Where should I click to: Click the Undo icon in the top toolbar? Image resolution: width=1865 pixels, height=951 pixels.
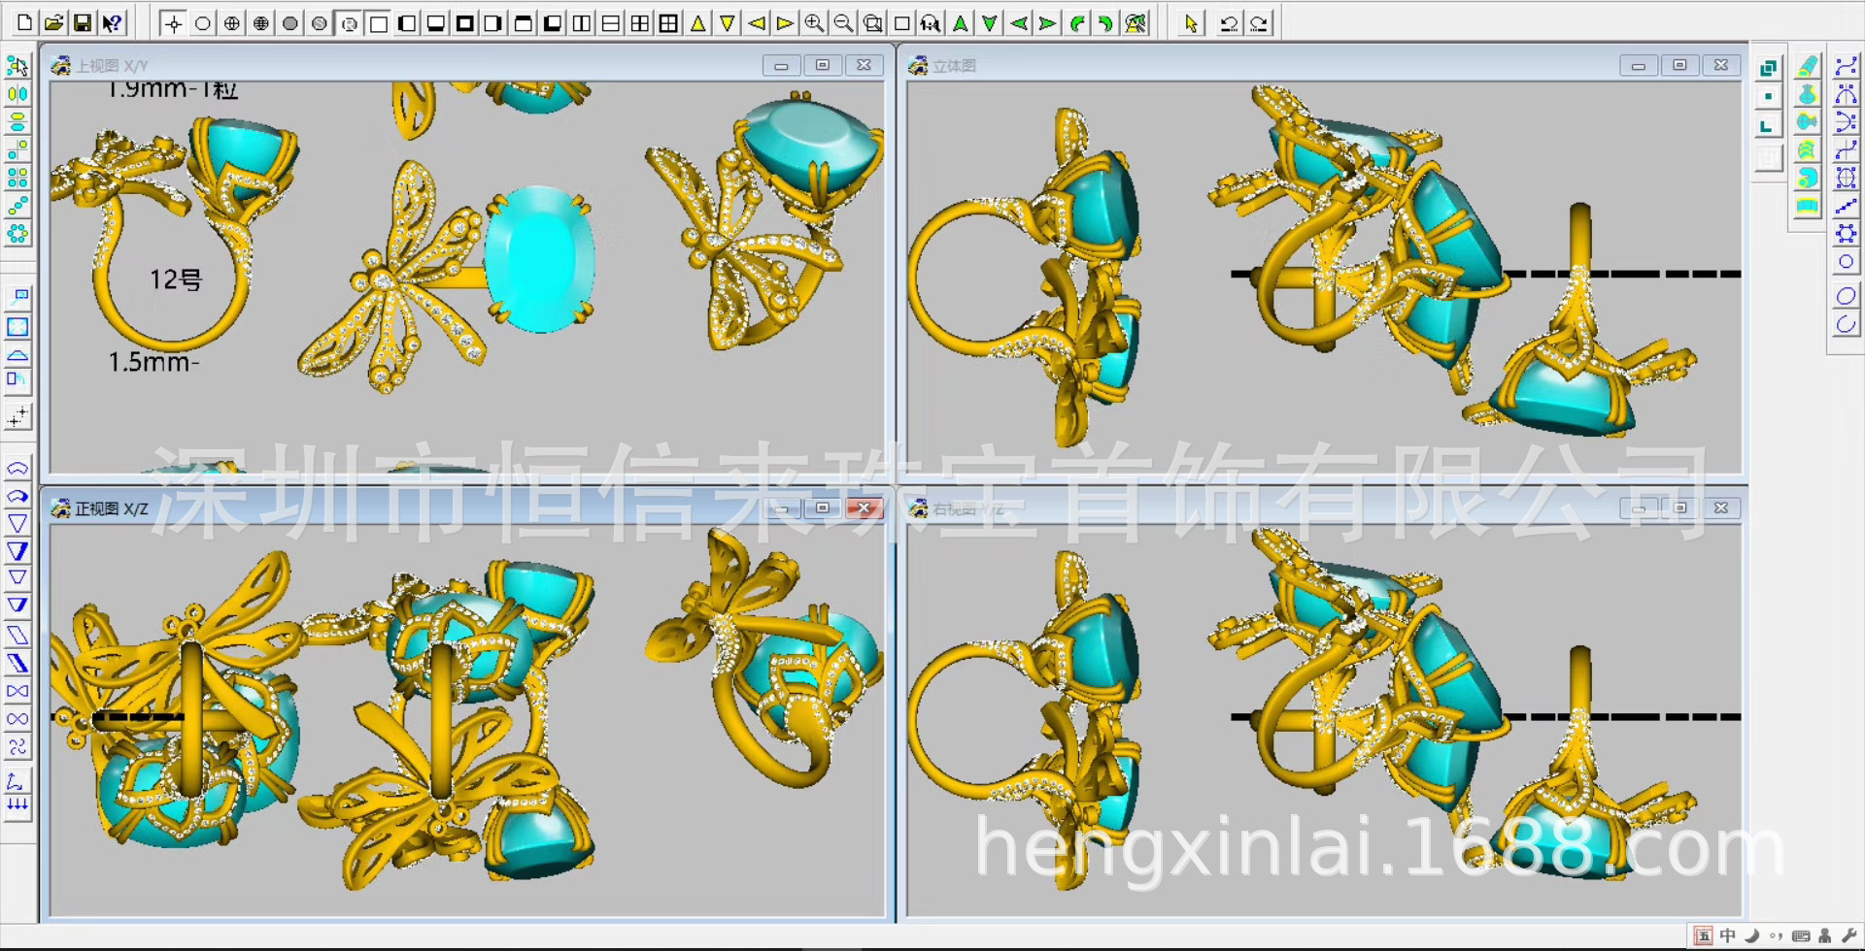tap(1230, 23)
